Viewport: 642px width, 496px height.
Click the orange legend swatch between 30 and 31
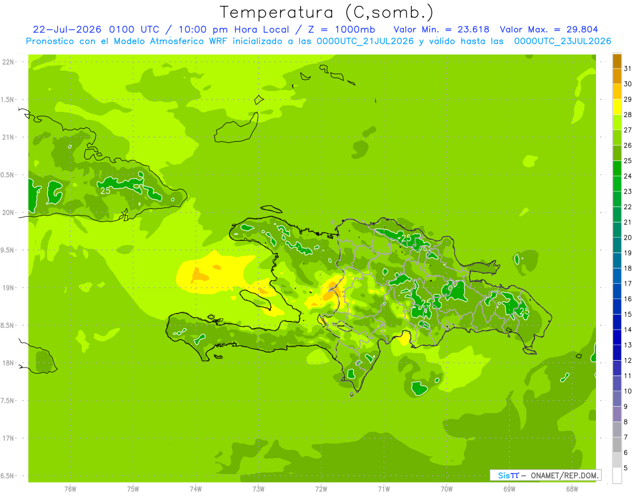[x=617, y=77]
